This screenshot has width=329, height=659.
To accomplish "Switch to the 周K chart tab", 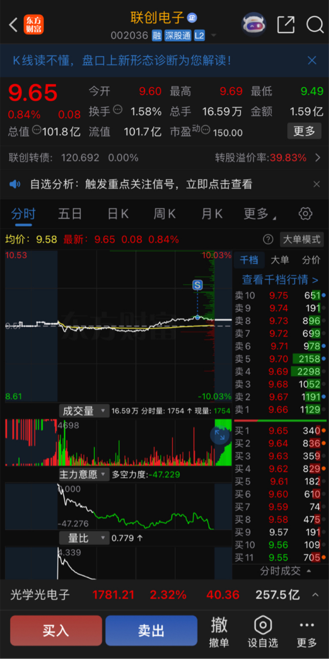I will click(x=165, y=214).
